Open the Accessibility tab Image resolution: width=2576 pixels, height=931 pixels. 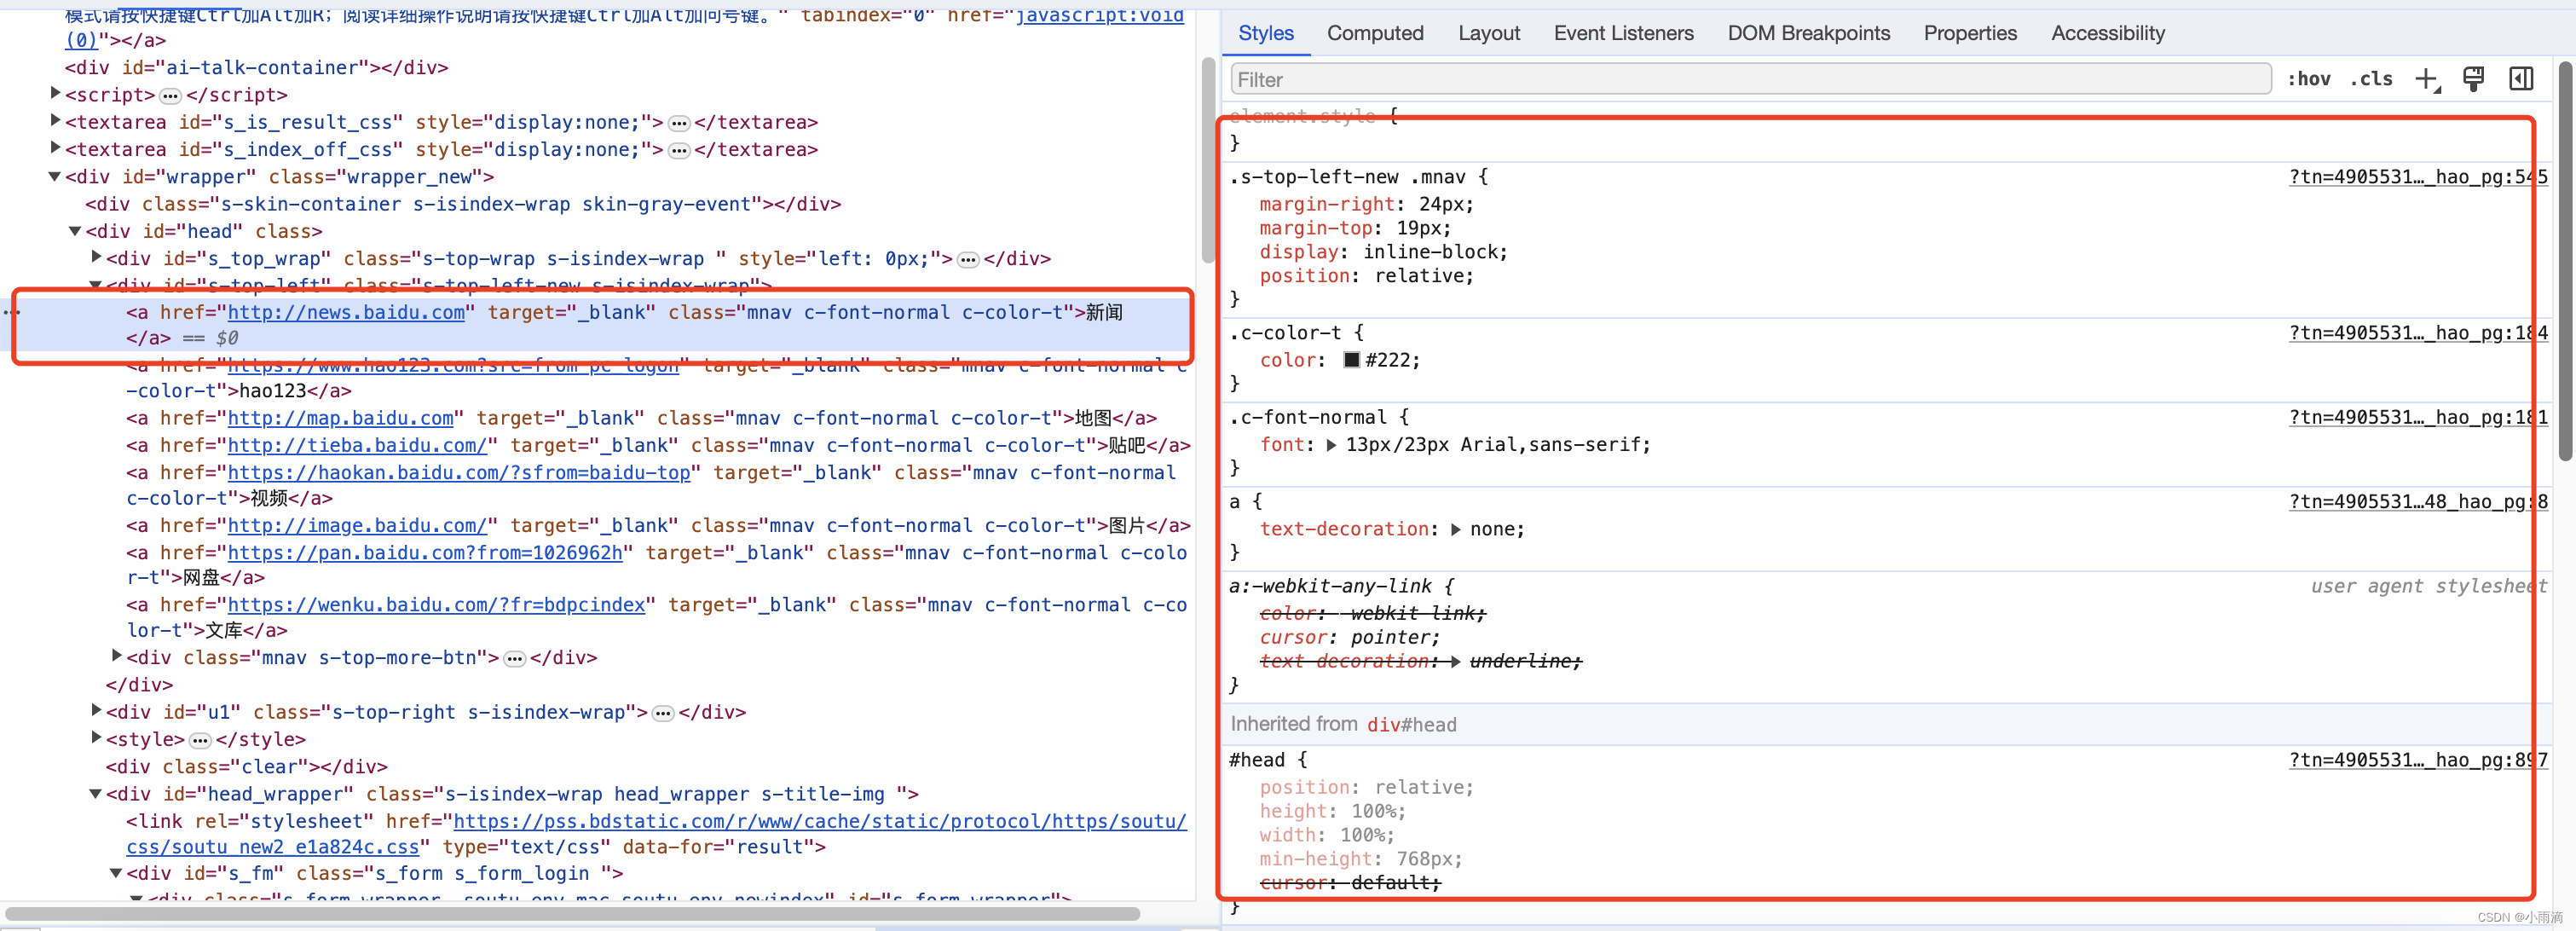[2107, 33]
